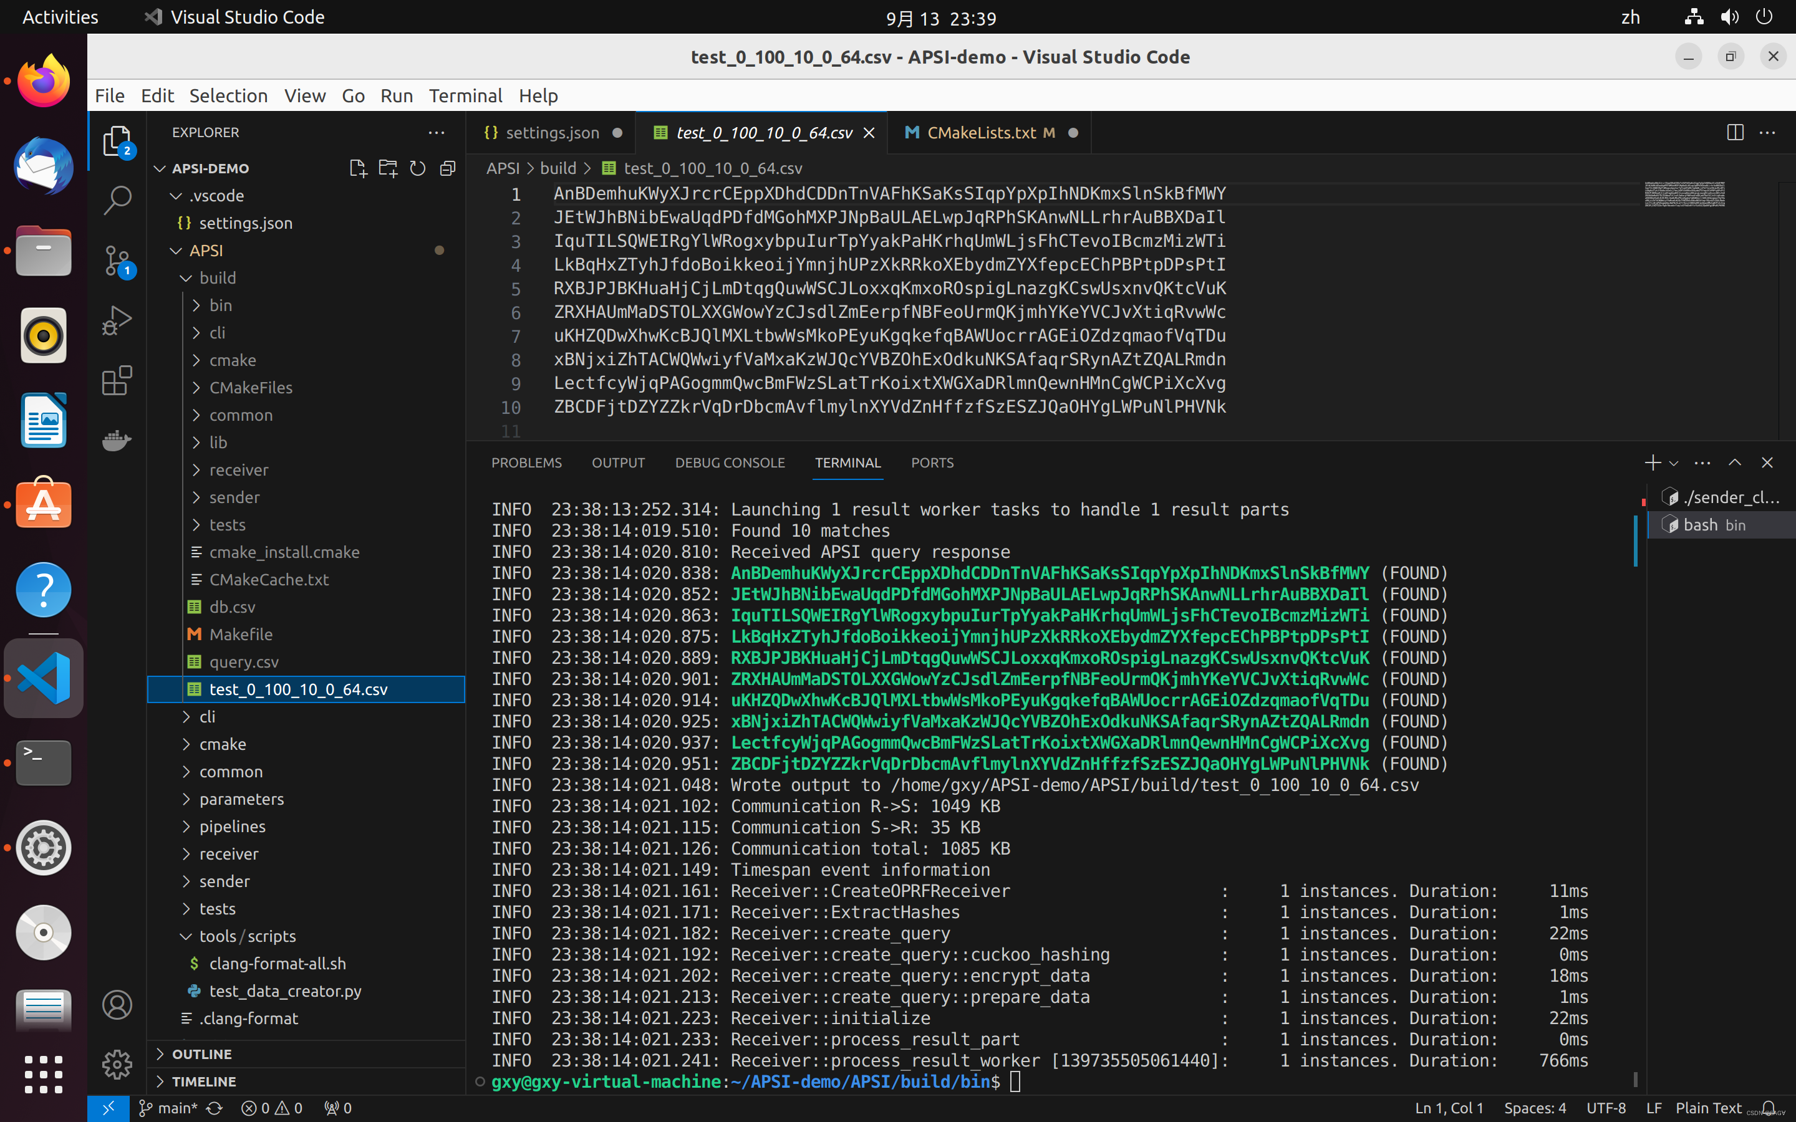Open the Source Control view
The height and width of the screenshot is (1122, 1796).
pyautogui.click(x=117, y=261)
